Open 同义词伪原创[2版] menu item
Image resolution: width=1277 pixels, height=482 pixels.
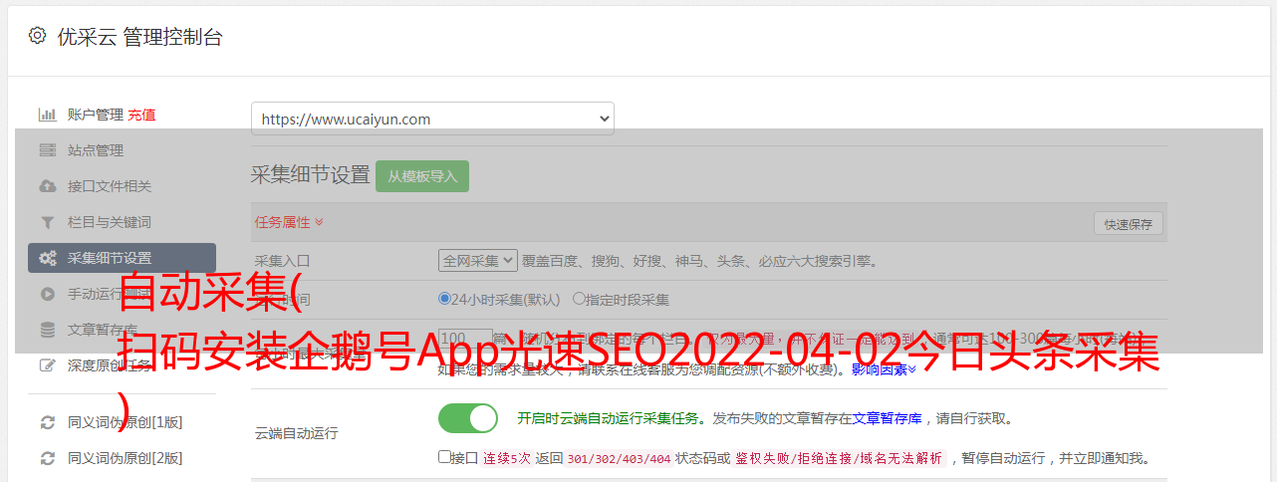tap(125, 458)
